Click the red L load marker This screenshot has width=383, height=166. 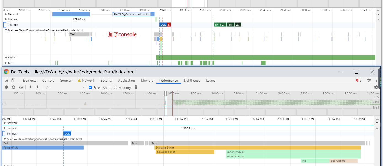pyautogui.click(x=169, y=25)
